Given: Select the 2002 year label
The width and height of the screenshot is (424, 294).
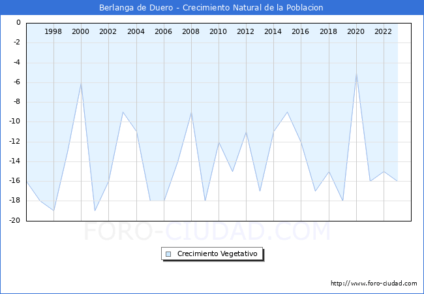Looking at the screenshot, I should (x=108, y=31).
